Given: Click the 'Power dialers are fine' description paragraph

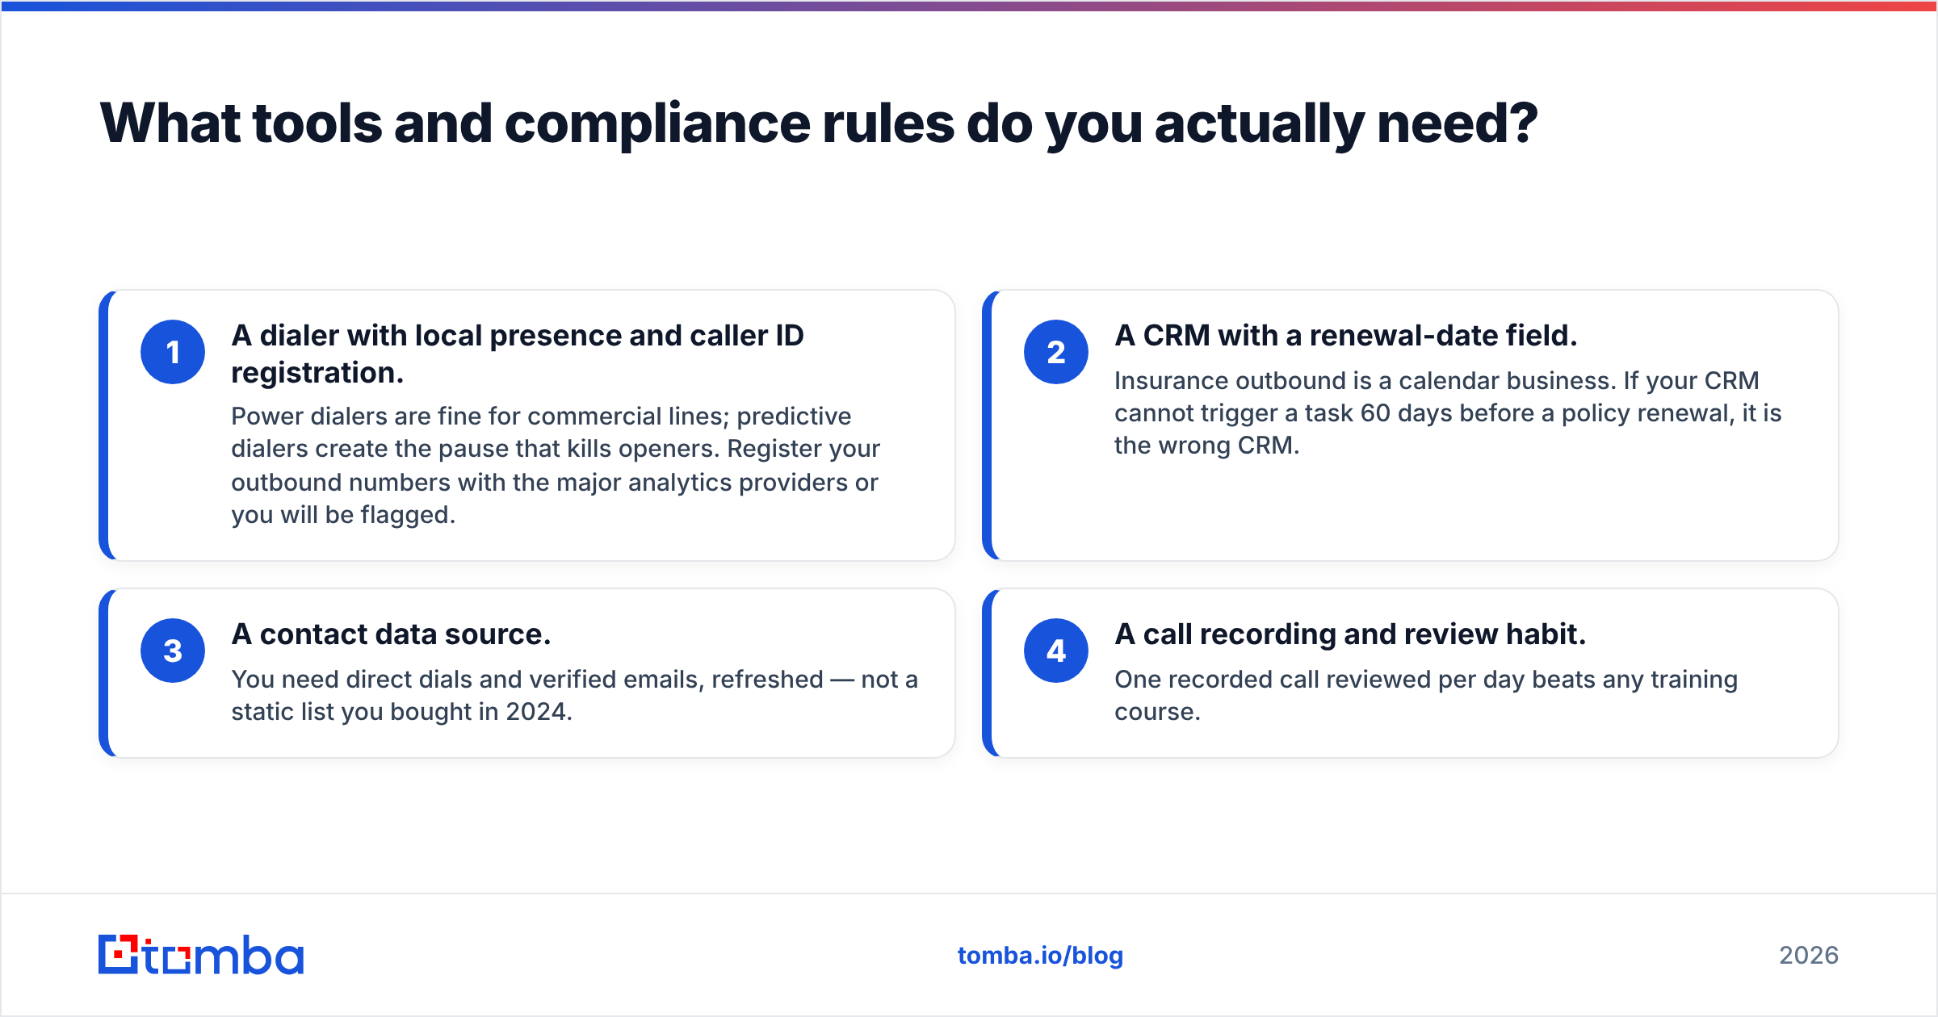Looking at the screenshot, I should 556,465.
